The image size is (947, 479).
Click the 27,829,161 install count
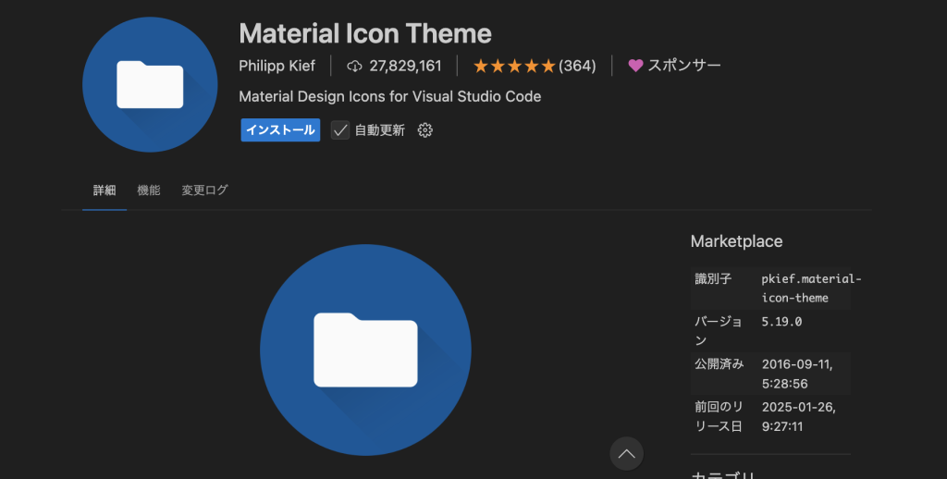click(x=405, y=66)
